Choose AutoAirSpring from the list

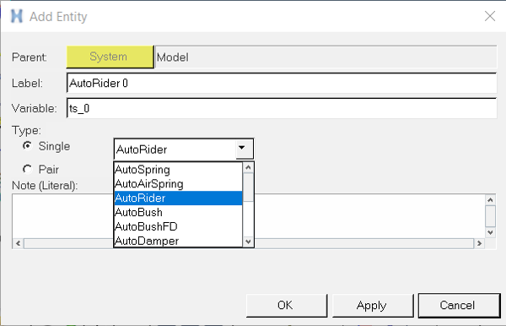click(x=178, y=184)
